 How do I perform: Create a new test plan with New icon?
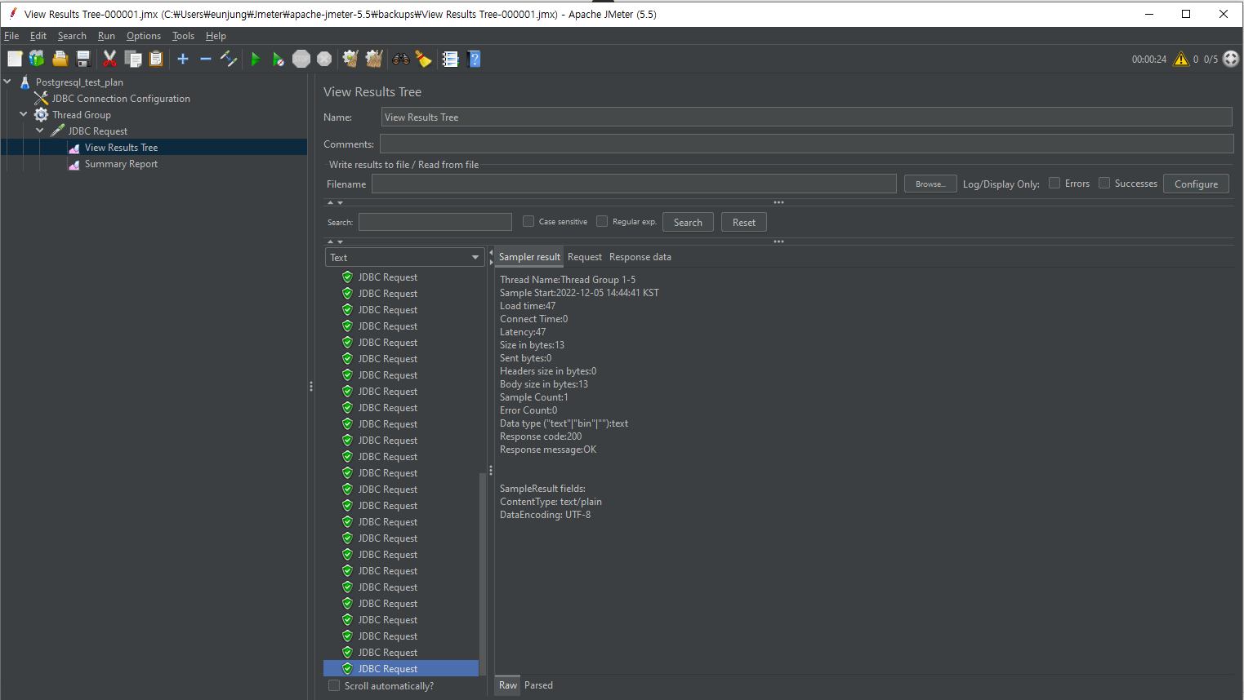click(x=15, y=59)
